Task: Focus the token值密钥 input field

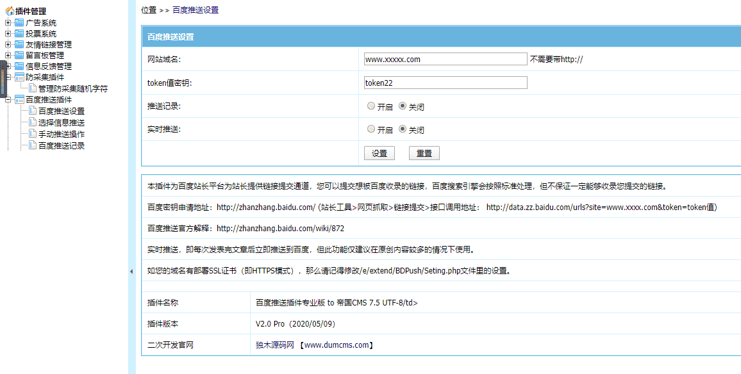Action: click(445, 83)
